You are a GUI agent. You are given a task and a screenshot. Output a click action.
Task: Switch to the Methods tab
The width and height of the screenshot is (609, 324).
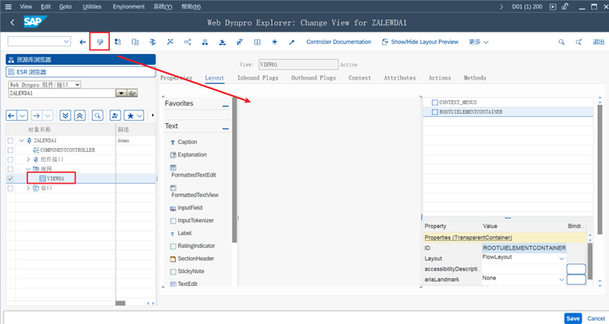[475, 77]
